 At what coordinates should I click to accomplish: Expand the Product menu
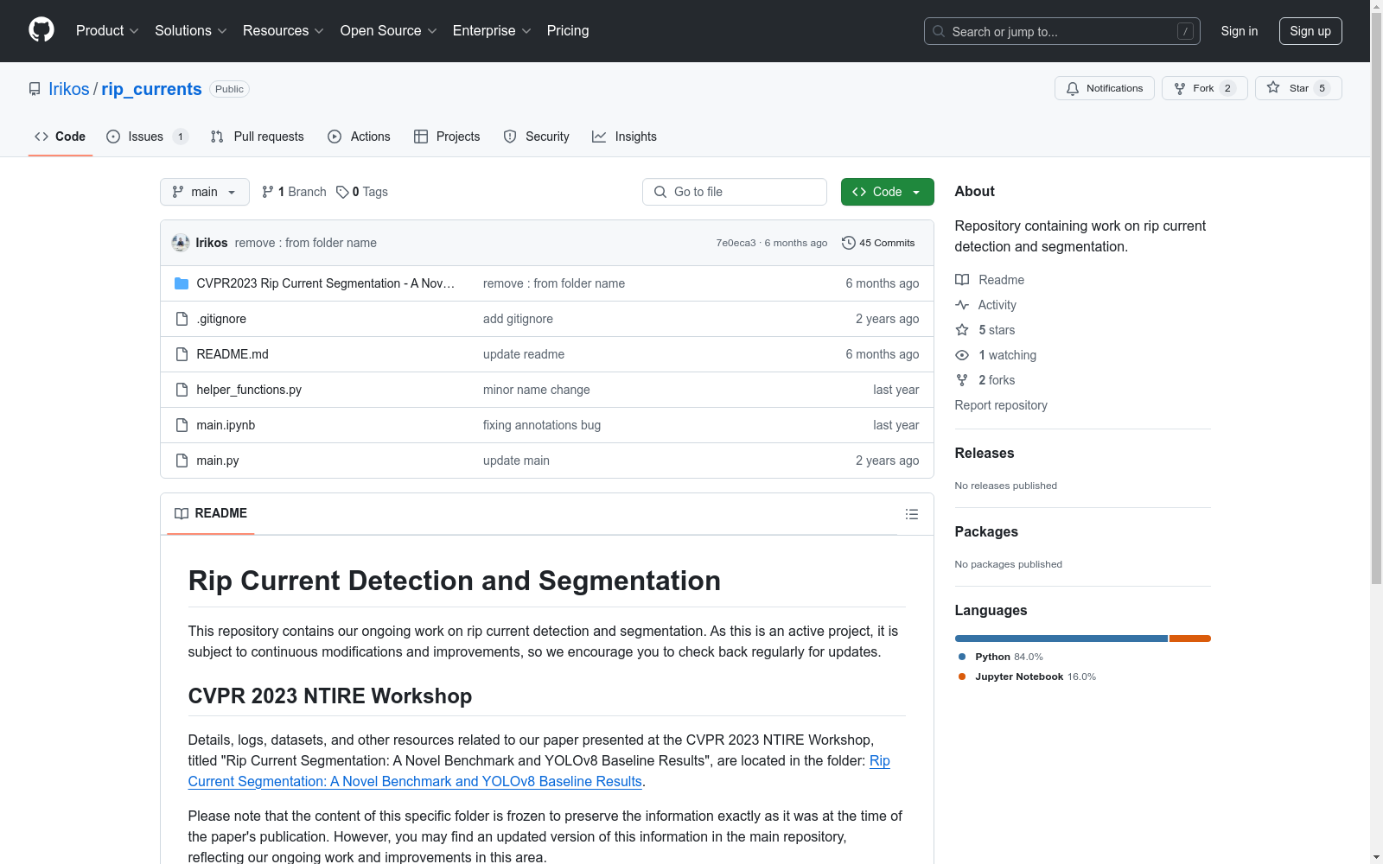(107, 31)
